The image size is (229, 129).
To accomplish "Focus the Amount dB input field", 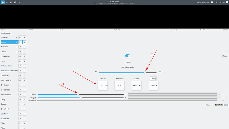I will click(x=103, y=86).
